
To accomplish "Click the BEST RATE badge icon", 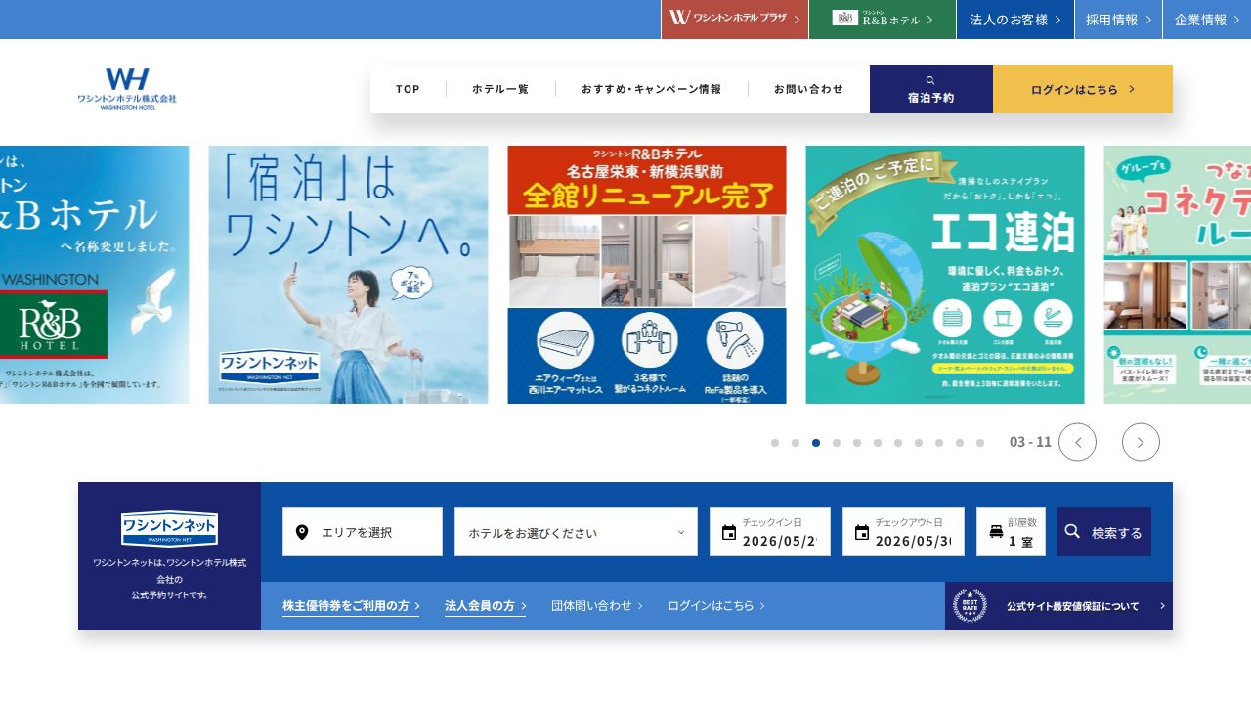I will click(x=970, y=606).
